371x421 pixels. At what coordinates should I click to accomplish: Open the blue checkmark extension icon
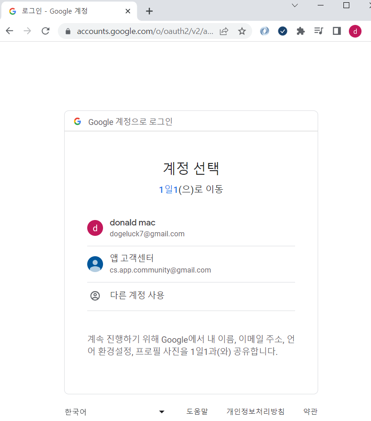pos(282,31)
